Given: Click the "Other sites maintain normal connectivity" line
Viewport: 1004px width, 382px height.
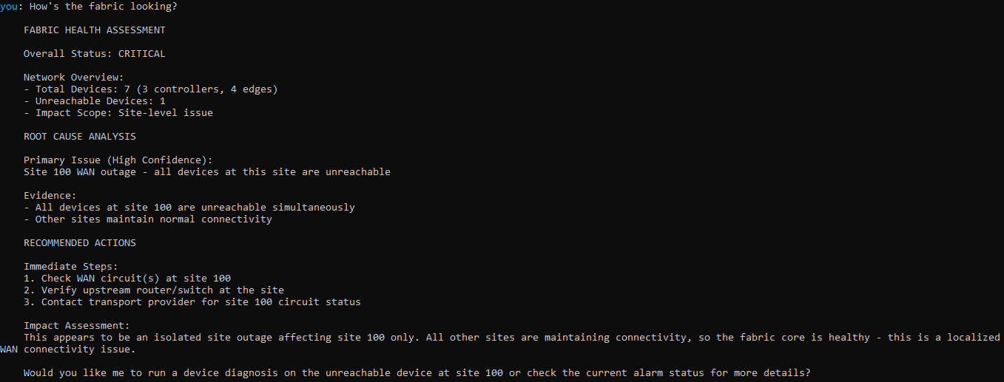Looking at the screenshot, I should click(147, 219).
